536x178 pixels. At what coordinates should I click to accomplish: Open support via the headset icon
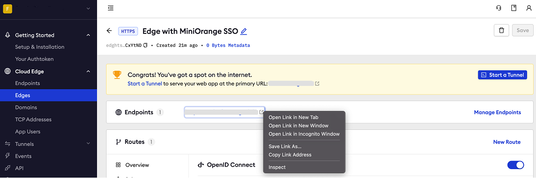[499, 8]
